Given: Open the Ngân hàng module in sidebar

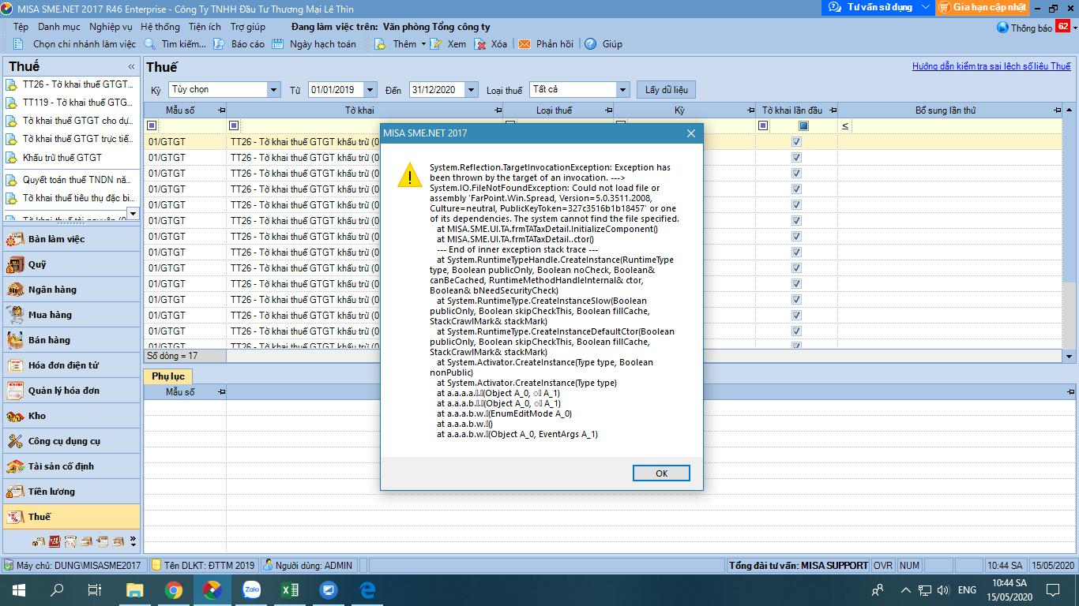Looking at the screenshot, I should click(15, 290).
